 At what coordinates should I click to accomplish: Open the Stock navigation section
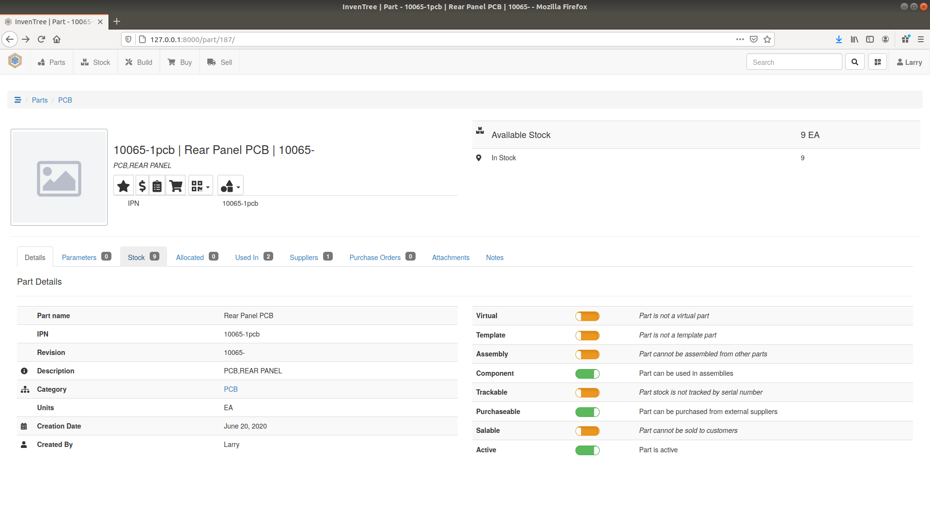pyautogui.click(x=95, y=62)
